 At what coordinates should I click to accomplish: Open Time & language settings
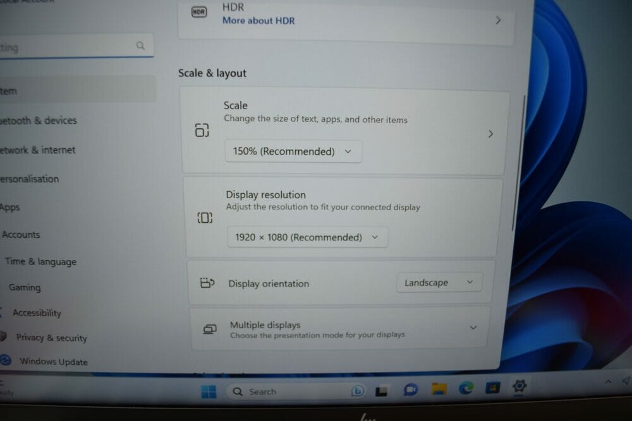[x=40, y=261]
